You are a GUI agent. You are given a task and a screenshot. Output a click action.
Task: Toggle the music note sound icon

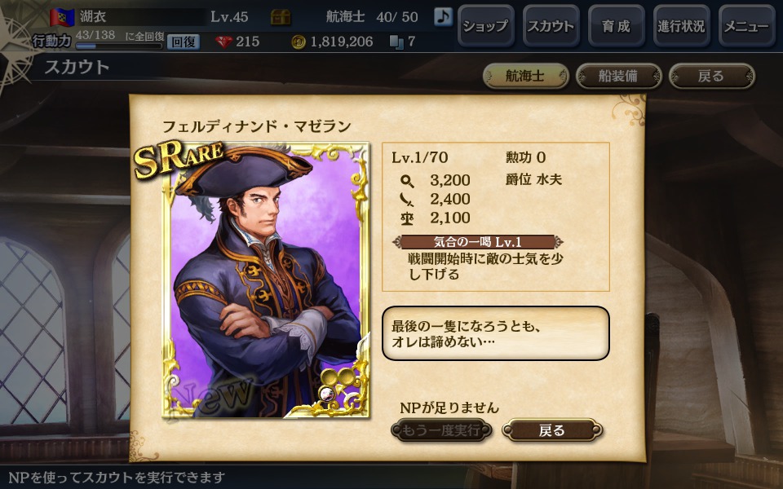(x=442, y=17)
